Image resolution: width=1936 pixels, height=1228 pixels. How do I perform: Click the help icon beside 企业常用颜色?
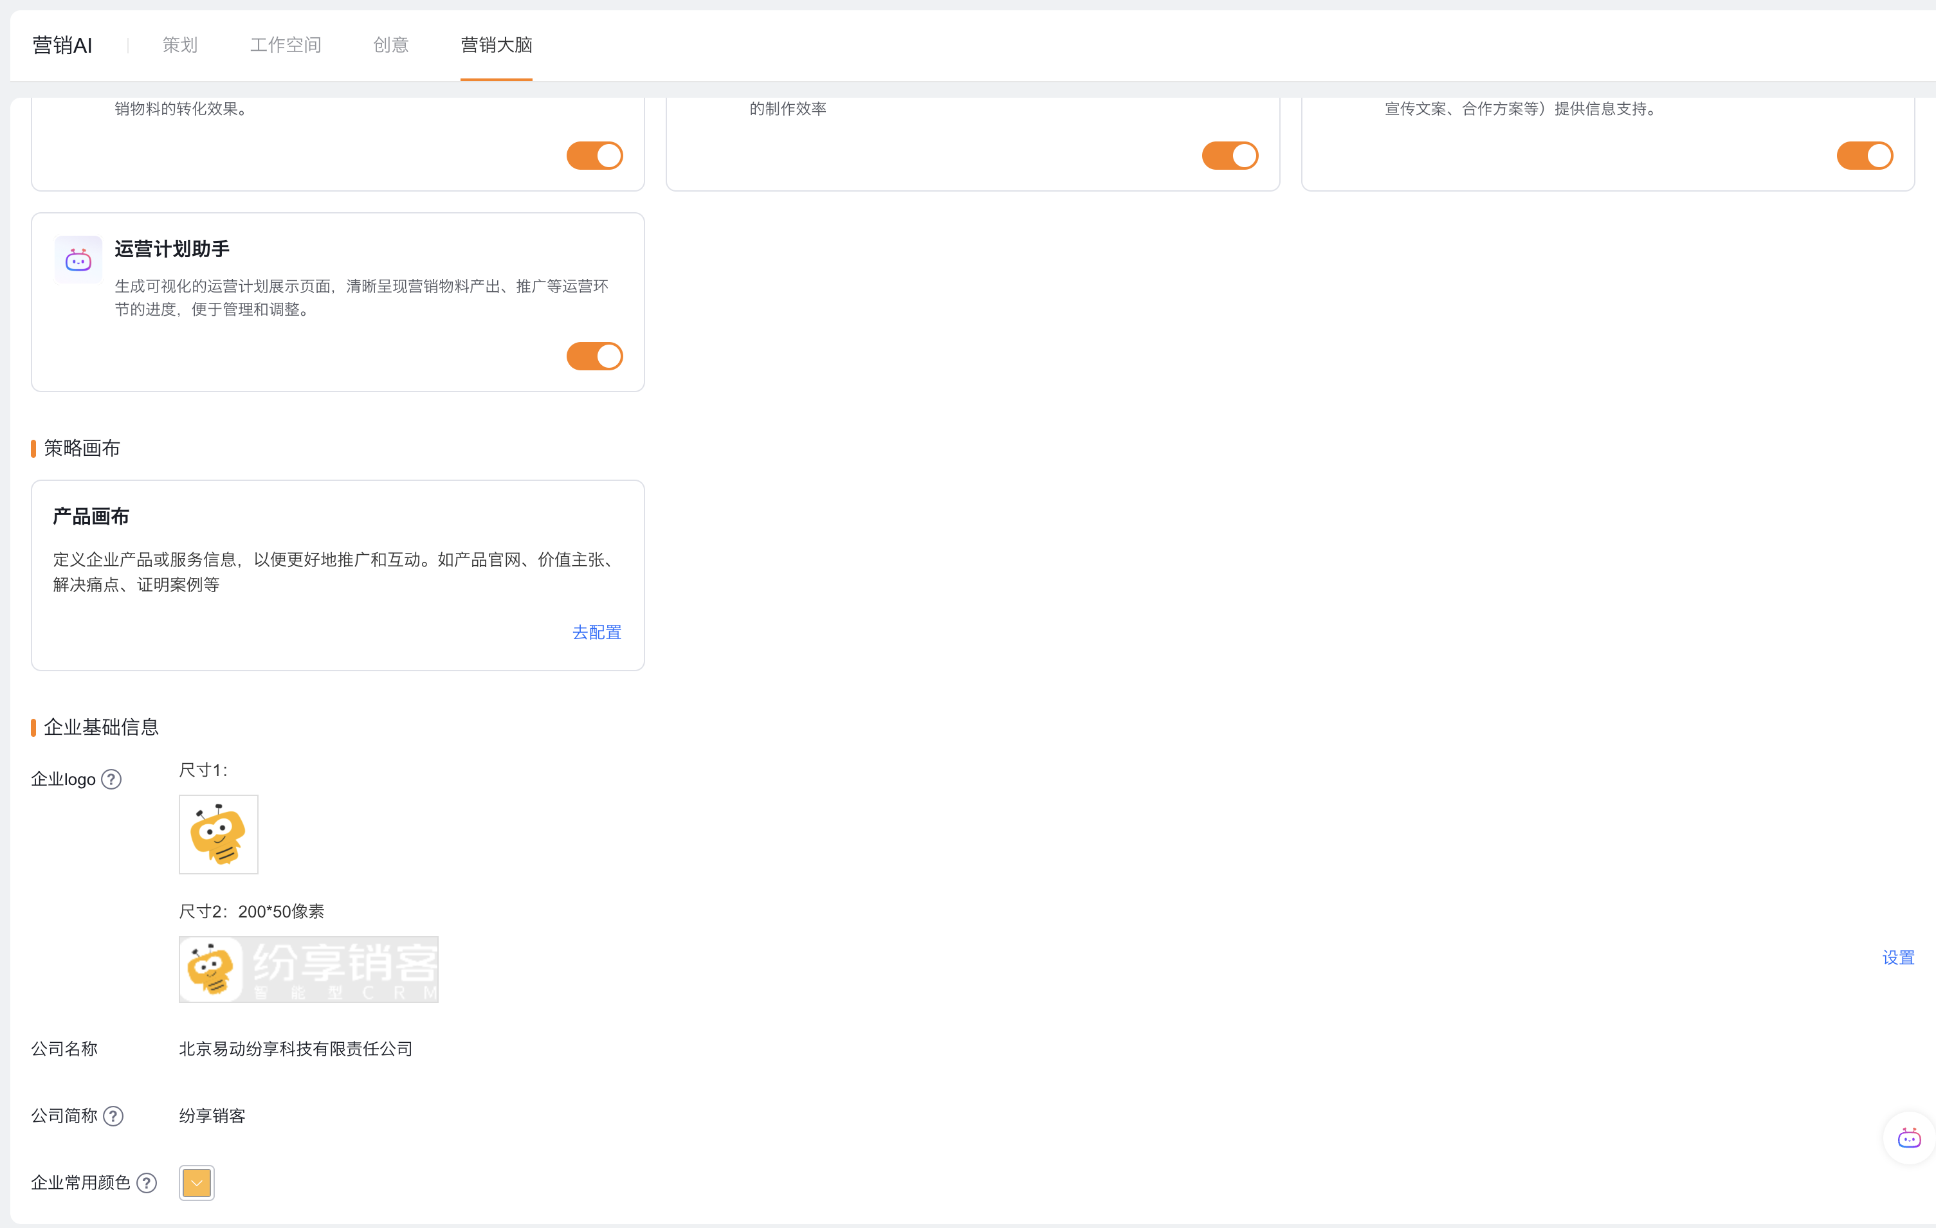coord(147,1182)
